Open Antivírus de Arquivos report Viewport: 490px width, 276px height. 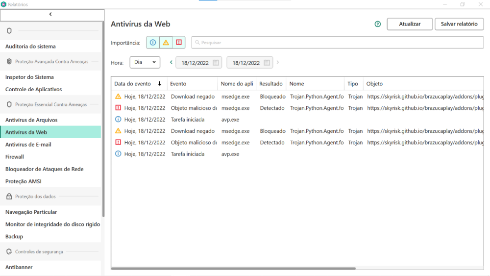(x=31, y=120)
